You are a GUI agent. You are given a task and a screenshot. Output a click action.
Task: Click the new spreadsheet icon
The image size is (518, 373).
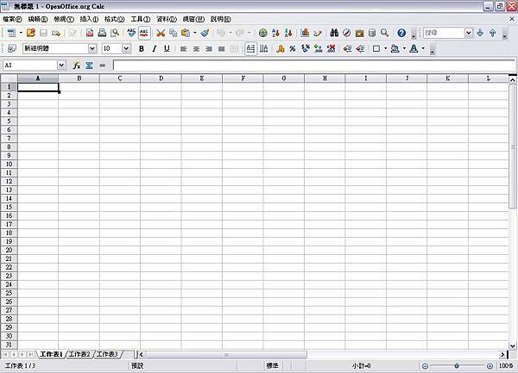tap(11, 33)
